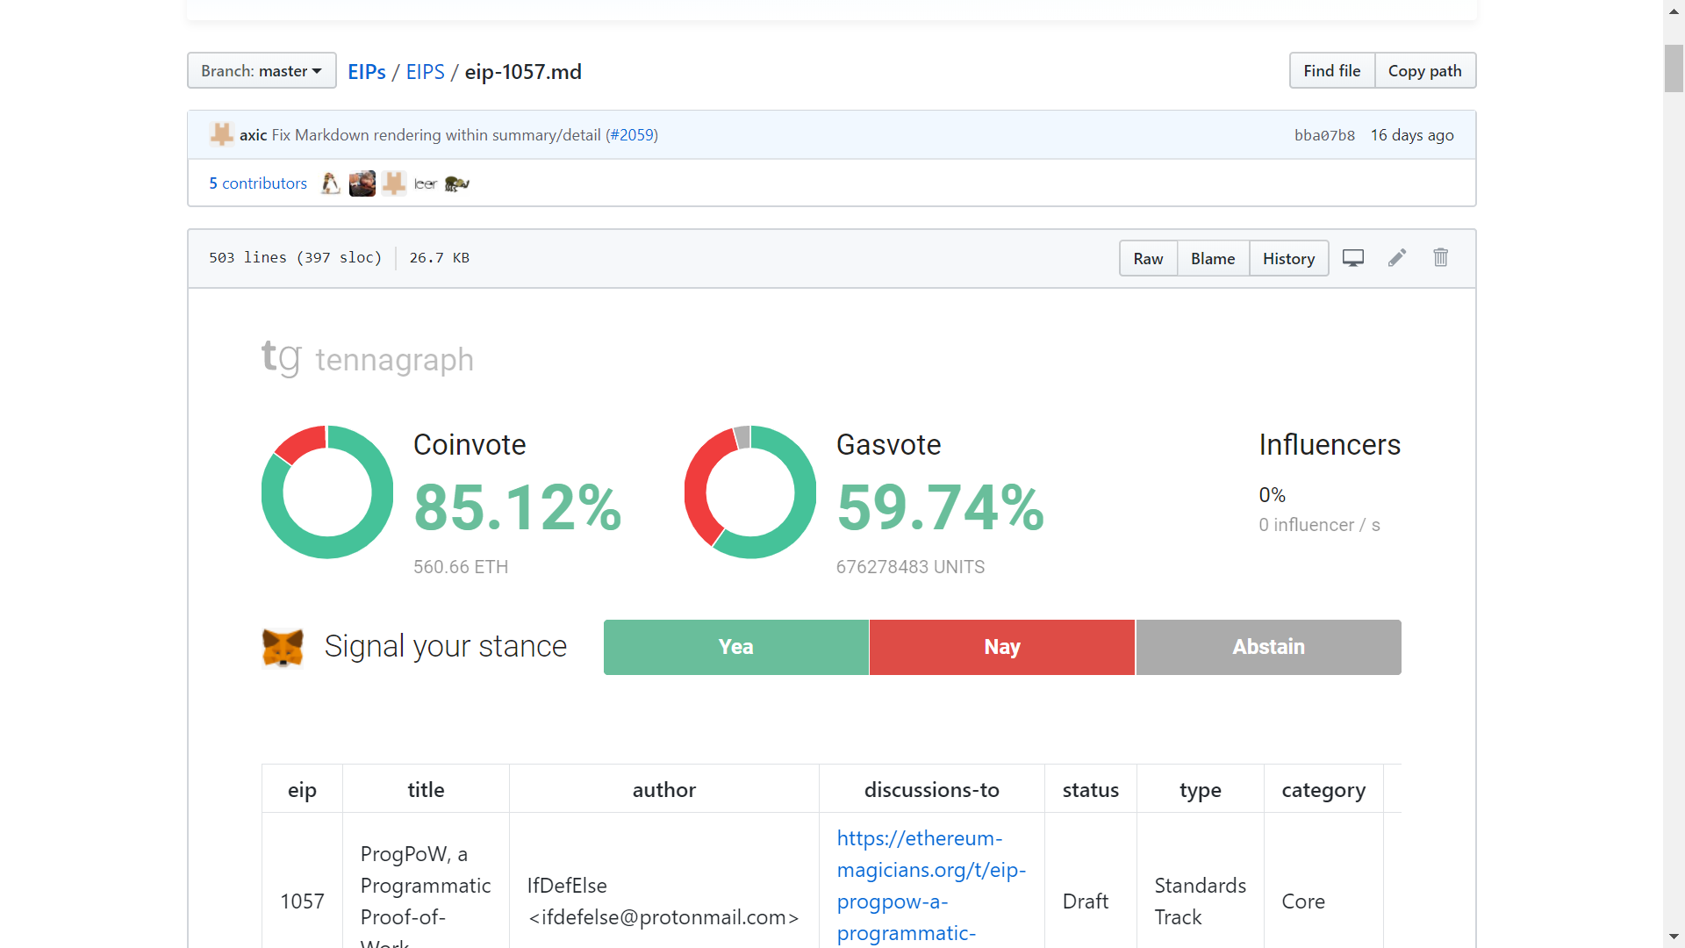Select the Abstain stance button
The image size is (1685, 948).
[x=1268, y=648]
